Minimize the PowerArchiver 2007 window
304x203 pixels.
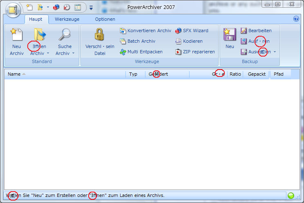click(x=267, y=4)
